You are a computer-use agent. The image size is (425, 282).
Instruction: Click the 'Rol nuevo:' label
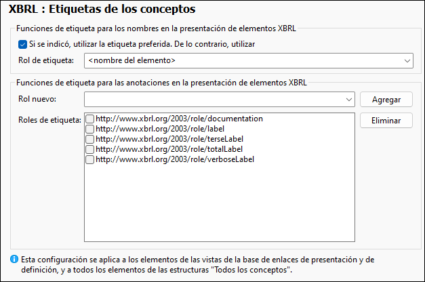(x=37, y=99)
